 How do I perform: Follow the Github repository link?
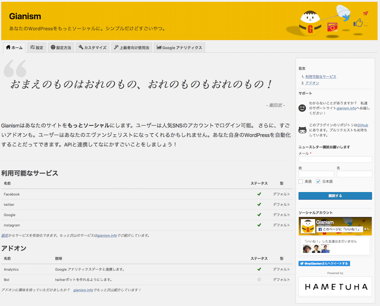(x=362, y=125)
